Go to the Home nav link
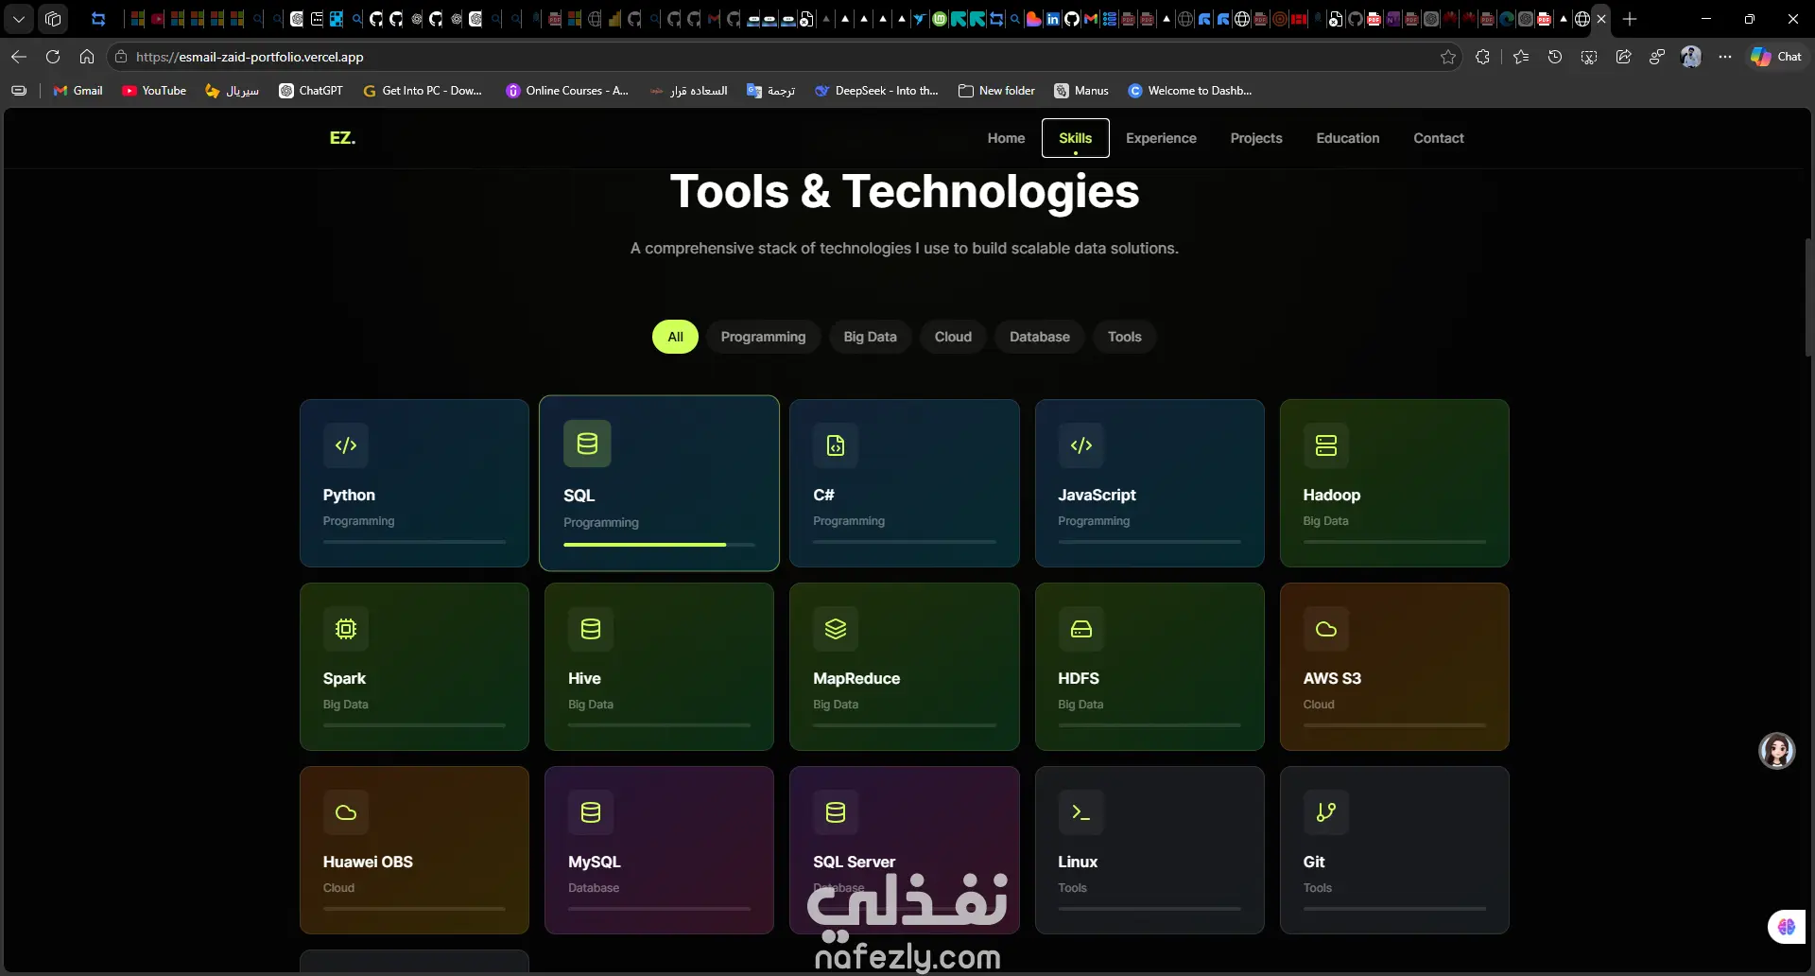This screenshot has height=976, width=1815. (x=1006, y=138)
